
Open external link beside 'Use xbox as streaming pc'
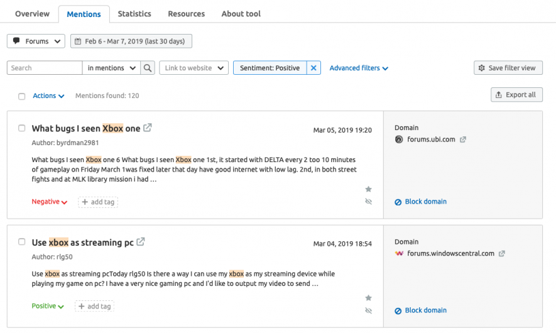[141, 242]
